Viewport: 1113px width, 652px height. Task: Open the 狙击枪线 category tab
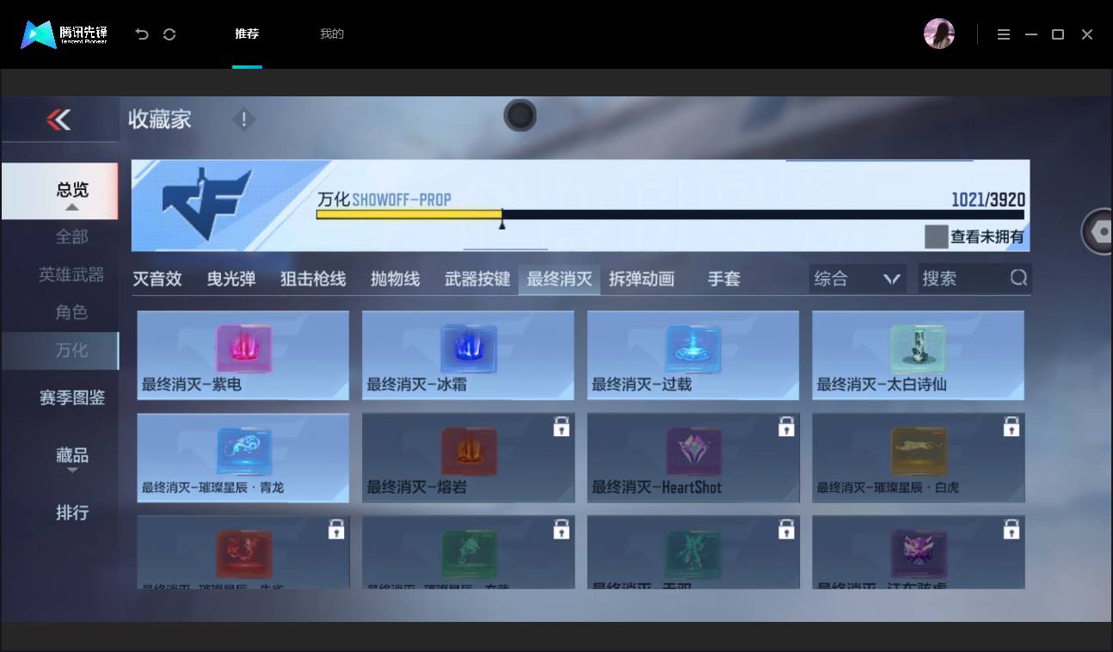(x=313, y=279)
